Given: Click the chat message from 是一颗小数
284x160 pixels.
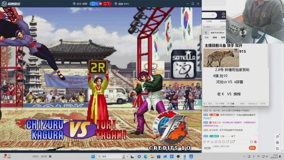Looking at the screenshot, I should point(226,111).
